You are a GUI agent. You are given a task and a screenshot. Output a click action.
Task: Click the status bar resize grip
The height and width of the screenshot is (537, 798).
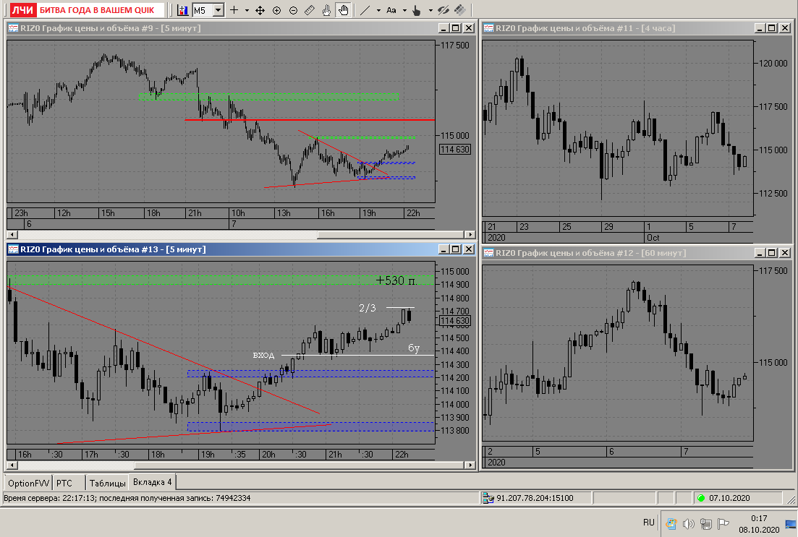pos(791,499)
